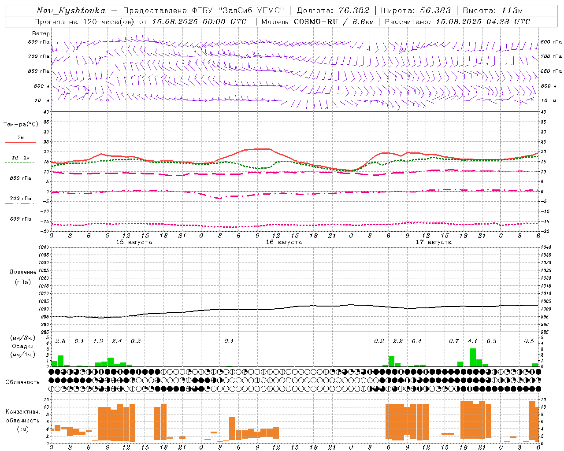Click the 1.3 precipitation amount
Screen dimensions: 564x451
[x=98, y=341]
